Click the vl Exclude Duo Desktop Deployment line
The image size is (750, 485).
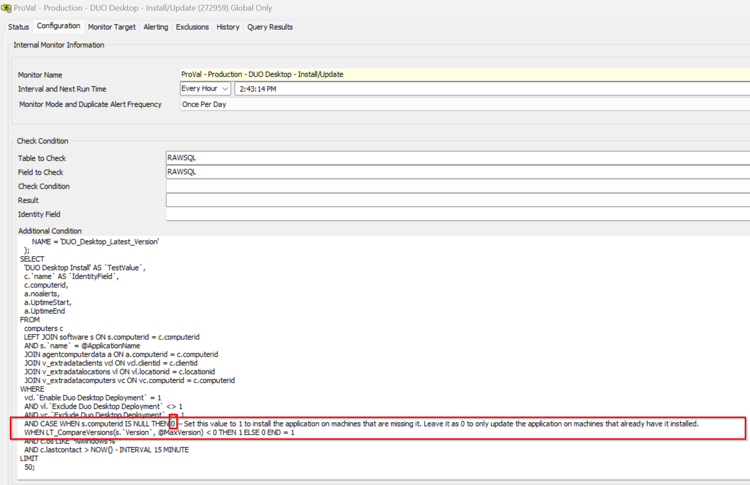(103, 406)
